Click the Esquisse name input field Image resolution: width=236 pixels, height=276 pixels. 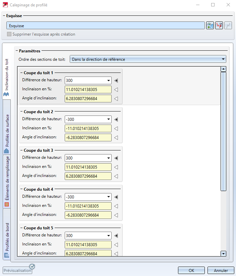[106, 26]
